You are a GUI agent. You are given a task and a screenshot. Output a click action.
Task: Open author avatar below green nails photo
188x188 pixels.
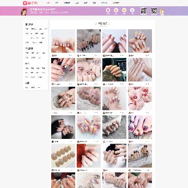[x=78, y=55]
